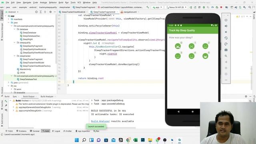This screenshot has height=144, width=256.
Task: Open the Refactor menu
Action: pyautogui.click(x=53, y=2)
